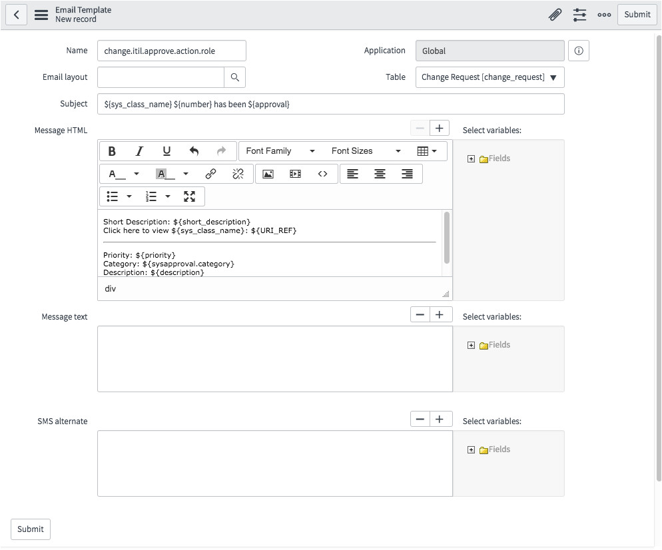Click the Email layout lookup magnifier
662x550 pixels.
click(234, 77)
